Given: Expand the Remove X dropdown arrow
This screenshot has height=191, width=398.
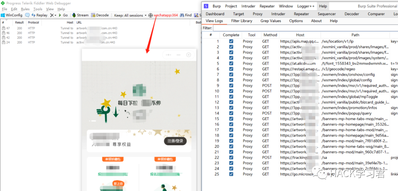Looking at the screenshot, I should (x=55, y=15).
